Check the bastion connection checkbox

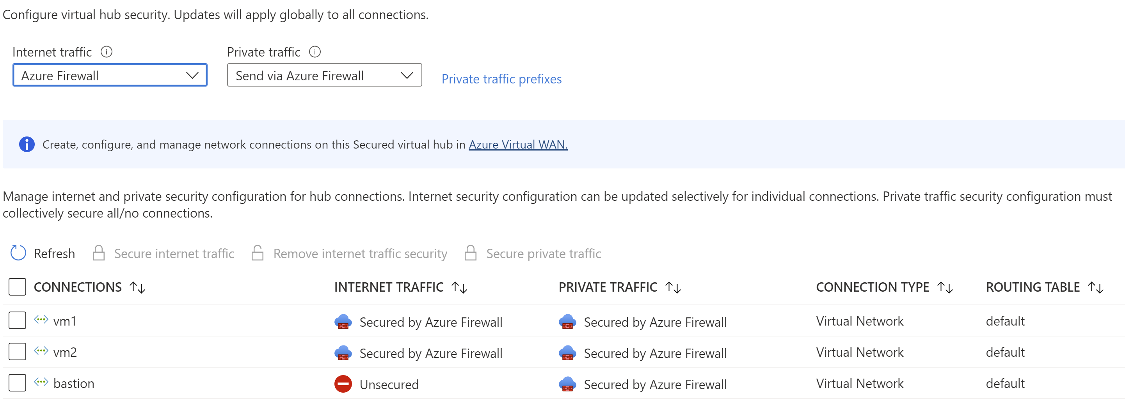(17, 383)
